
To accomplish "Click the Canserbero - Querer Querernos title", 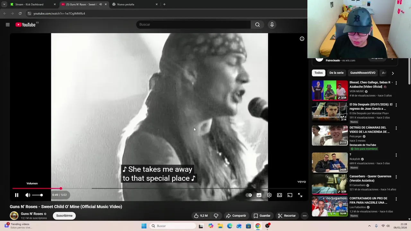I will click(x=370, y=178).
